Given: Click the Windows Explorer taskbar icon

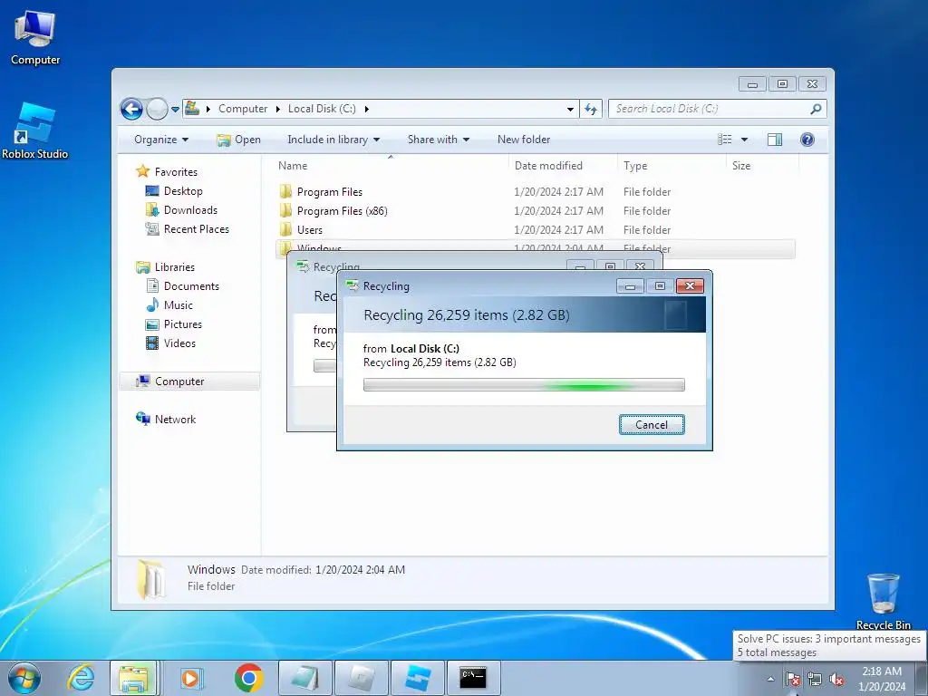Looking at the screenshot, I should (x=134, y=678).
